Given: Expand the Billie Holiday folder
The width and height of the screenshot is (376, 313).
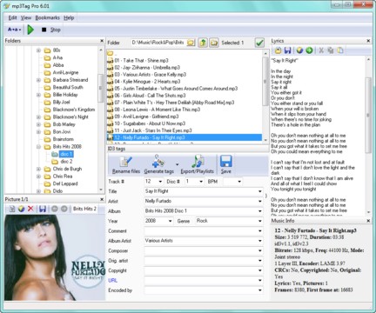Looking at the screenshot, I should (38, 95).
